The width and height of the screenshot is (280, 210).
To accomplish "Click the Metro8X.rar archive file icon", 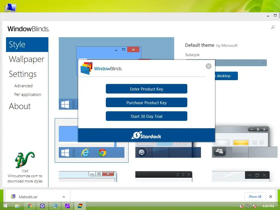I will click(x=13, y=197).
